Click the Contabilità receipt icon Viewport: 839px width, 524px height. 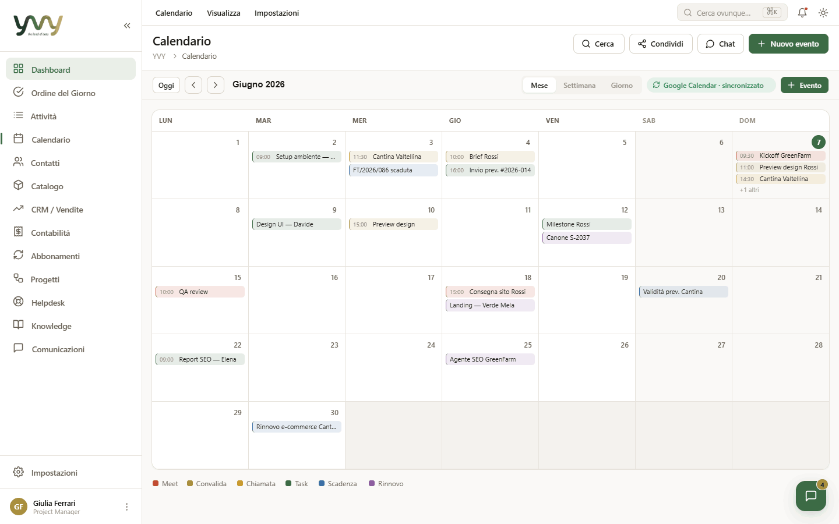[19, 232]
